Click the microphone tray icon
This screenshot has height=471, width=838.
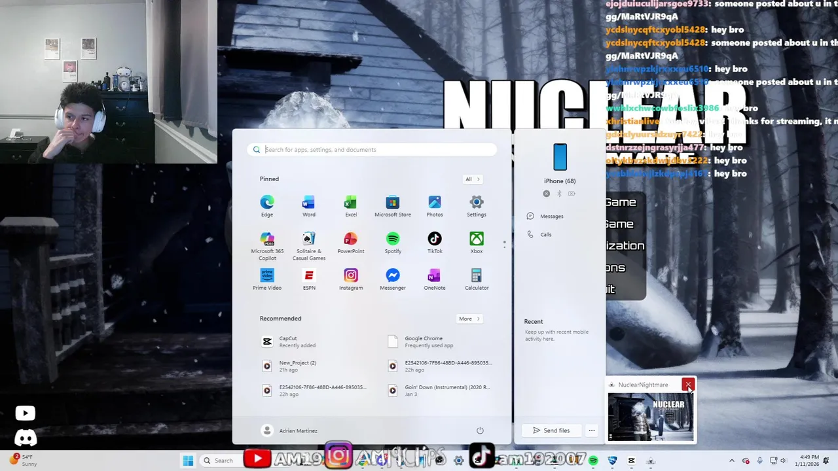(x=759, y=461)
